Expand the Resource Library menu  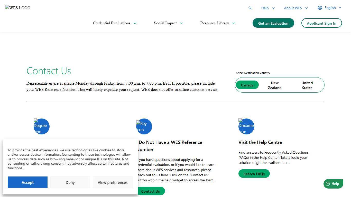click(217, 23)
